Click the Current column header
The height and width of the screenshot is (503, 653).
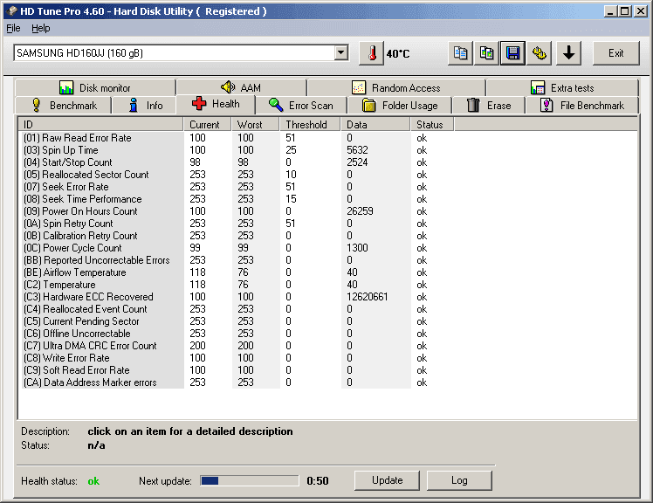click(208, 125)
